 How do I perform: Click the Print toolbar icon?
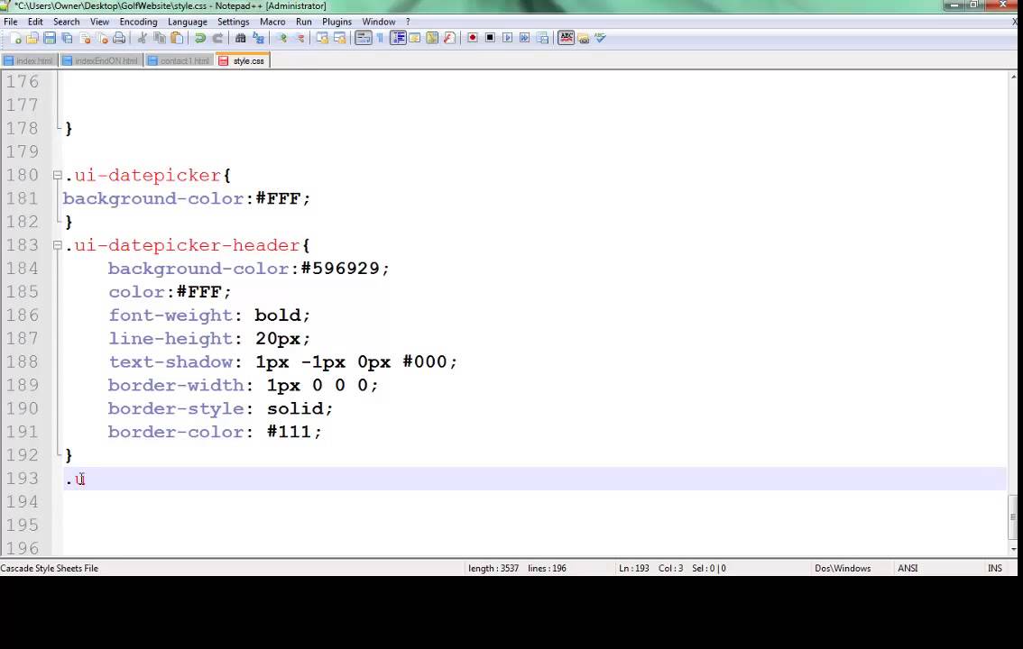point(119,39)
